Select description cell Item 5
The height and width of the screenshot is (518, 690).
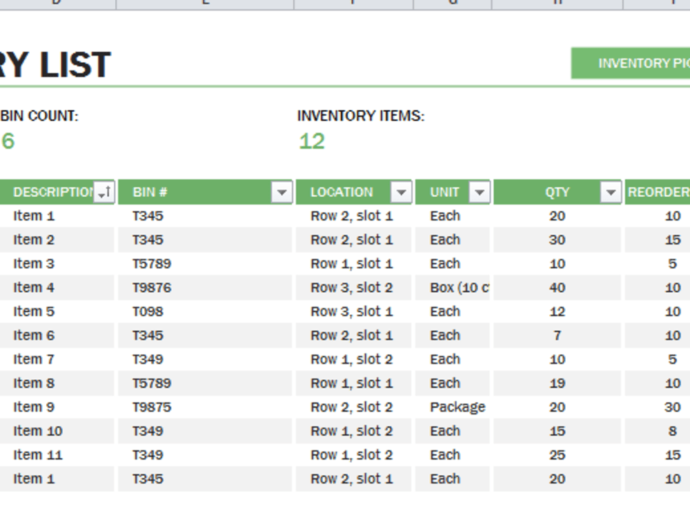coord(57,311)
